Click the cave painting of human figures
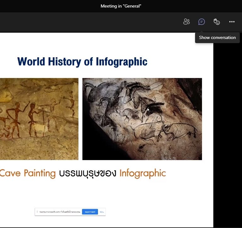Screen dimensions: 242x228 click(x=39, y=119)
